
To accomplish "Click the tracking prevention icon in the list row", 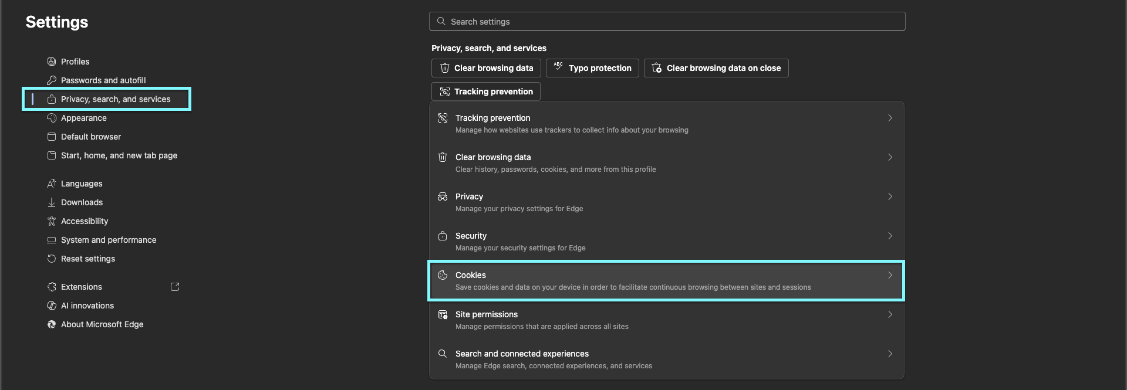I will tap(443, 118).
